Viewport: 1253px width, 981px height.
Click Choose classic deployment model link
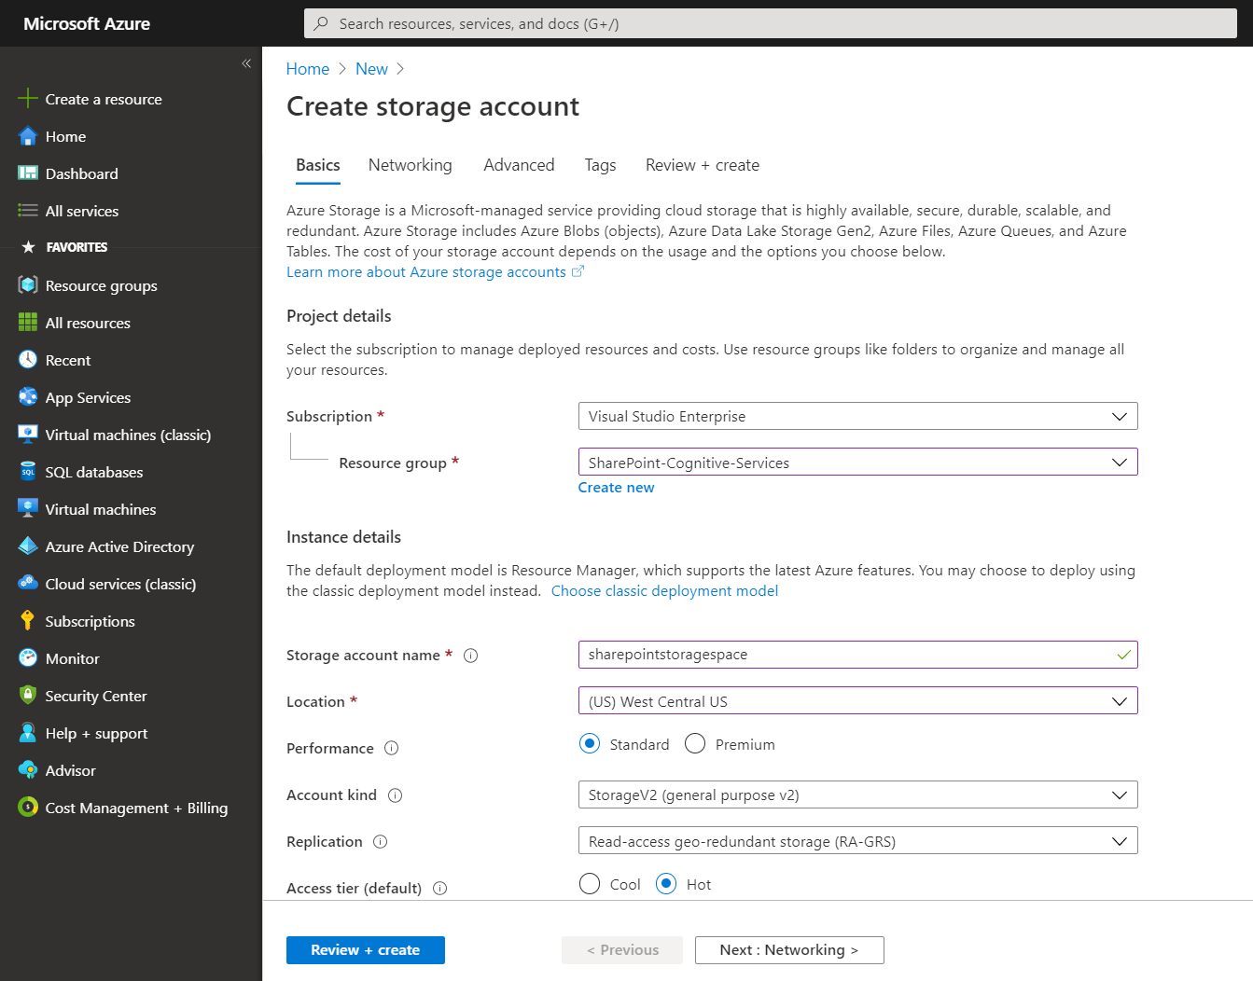click(x=664, y=591)
